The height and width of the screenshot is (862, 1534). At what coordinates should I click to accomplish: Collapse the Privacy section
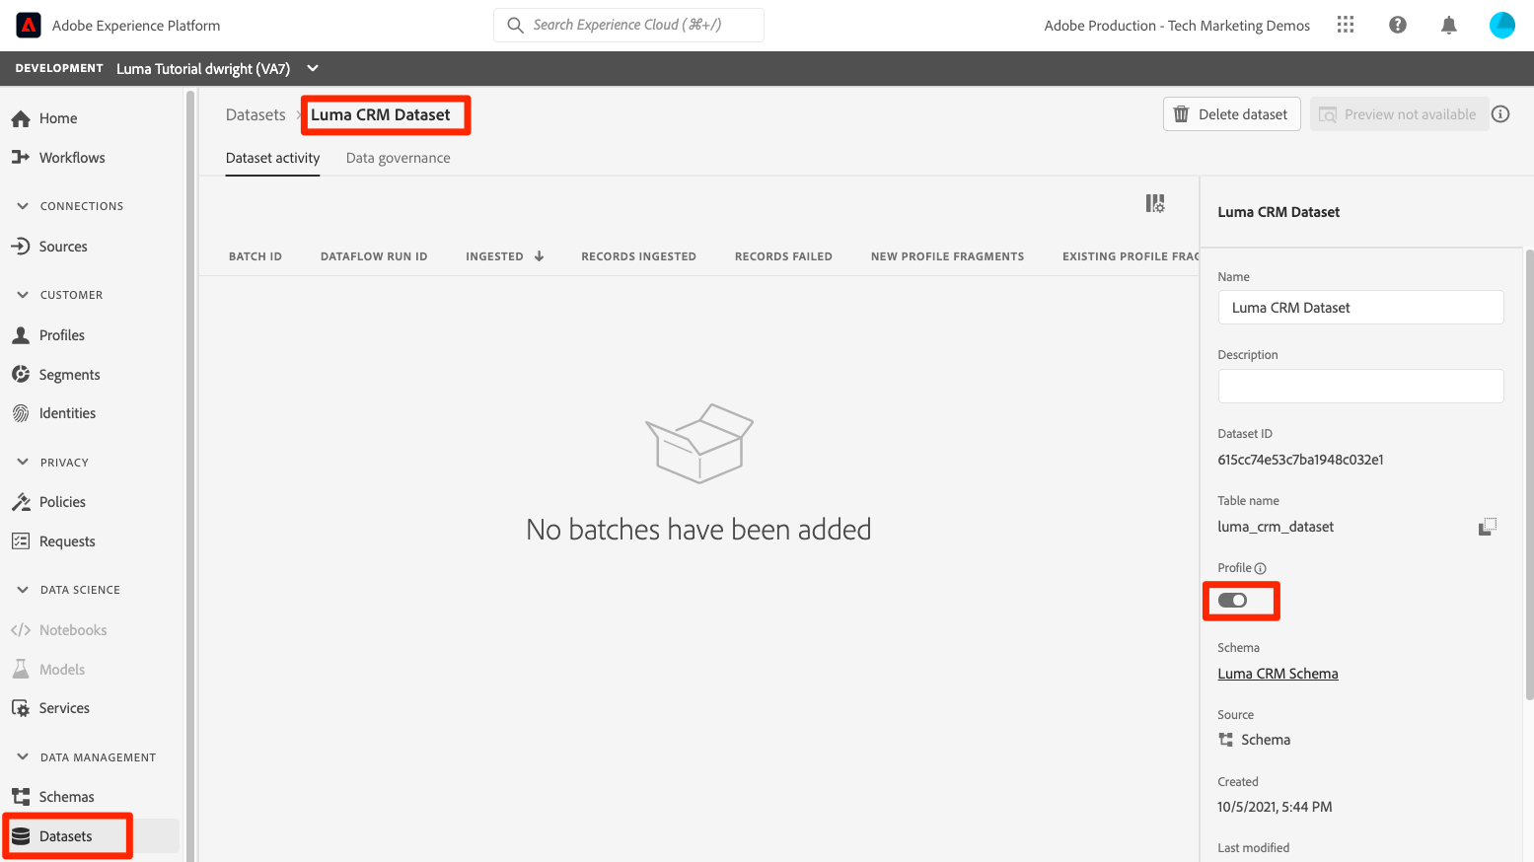(23, 463)
